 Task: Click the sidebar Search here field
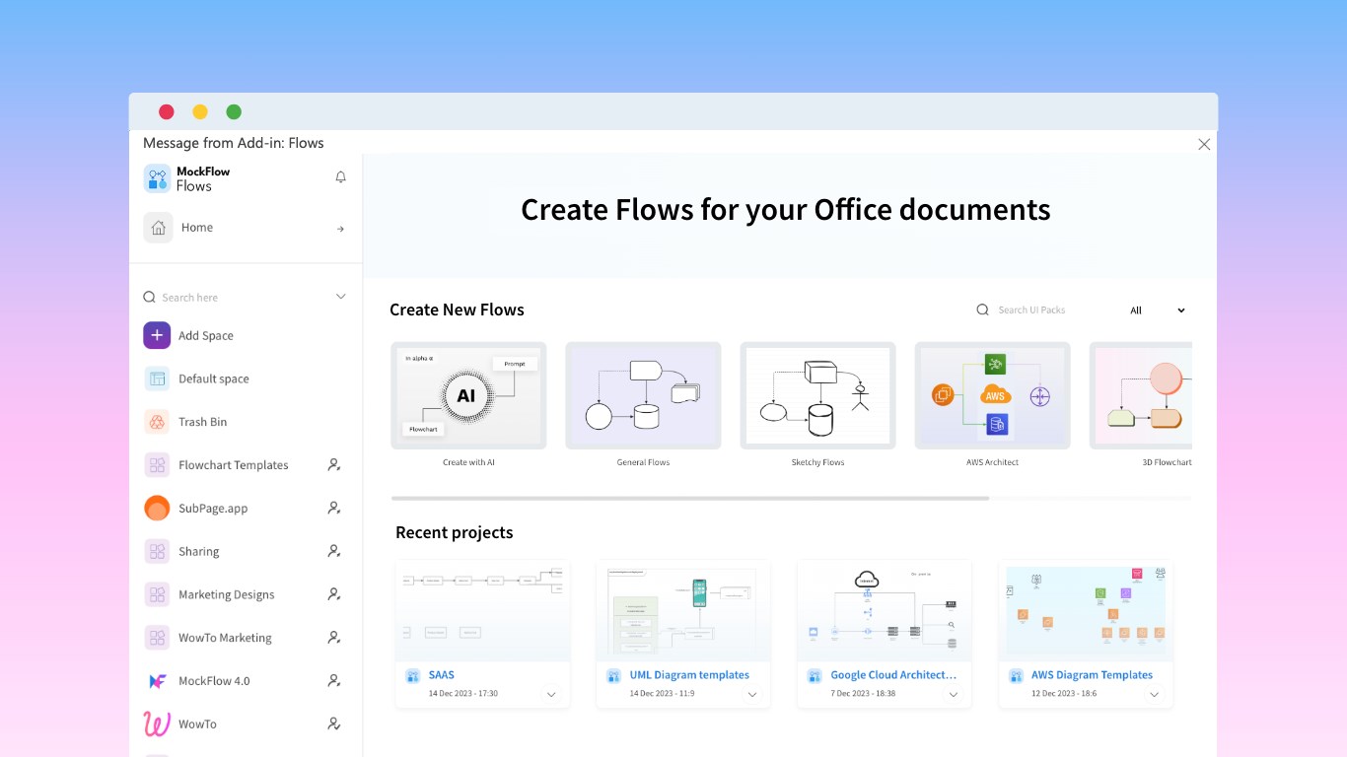[244, 297]
